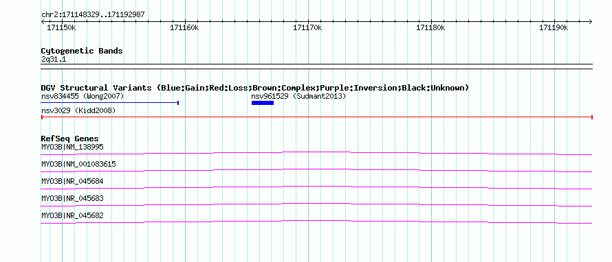This screenshot has width=612, height=262.
Task: Click the RefSeq Genes track title
Action: point(70,139)
